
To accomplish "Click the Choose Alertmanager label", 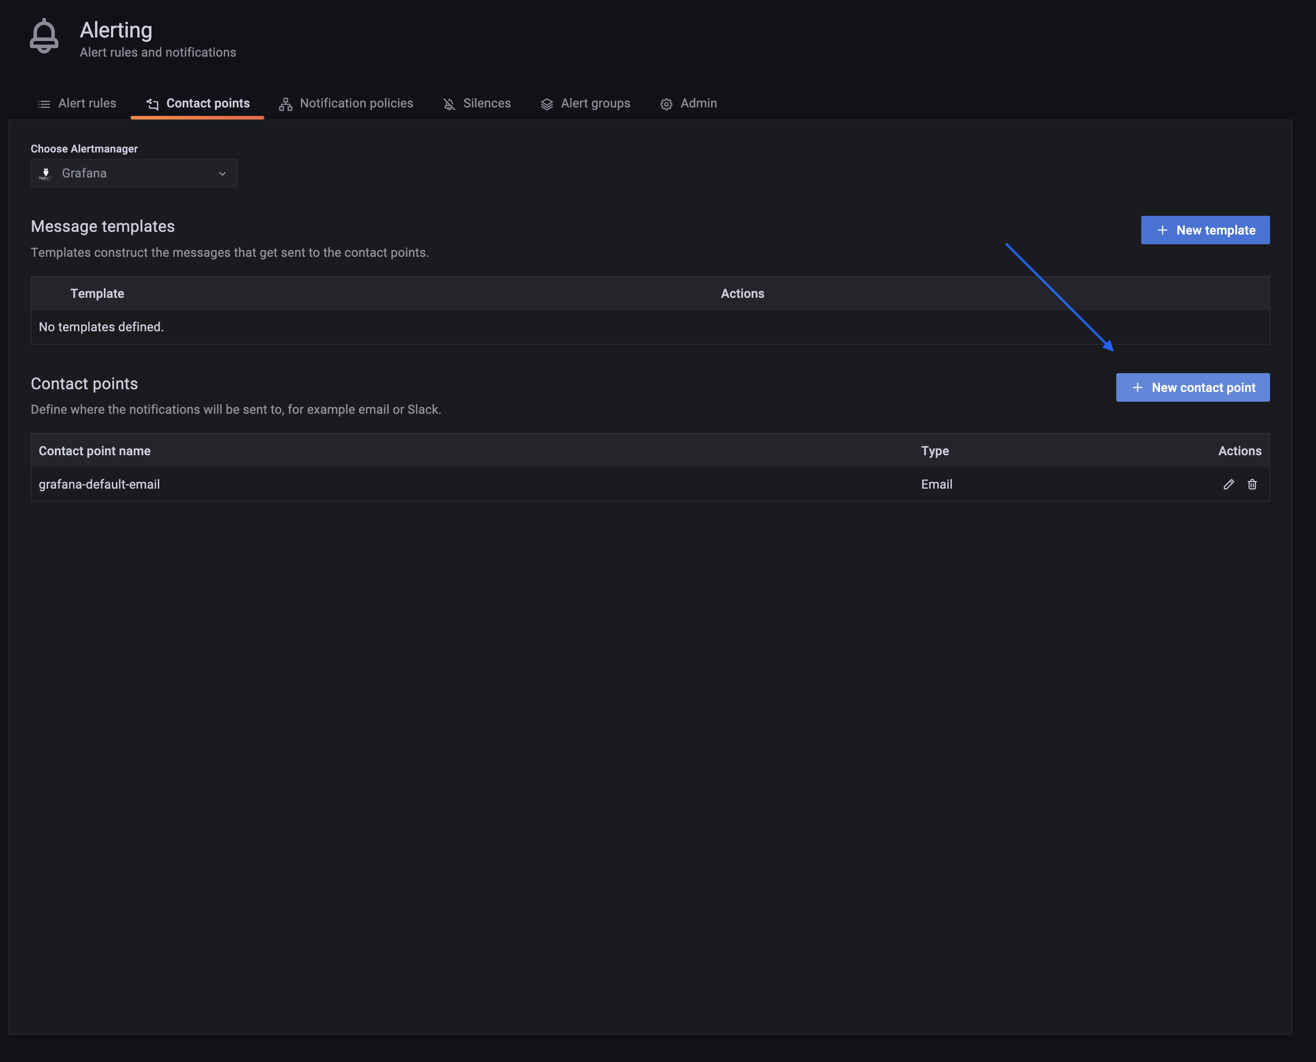I will click(84, 148).
